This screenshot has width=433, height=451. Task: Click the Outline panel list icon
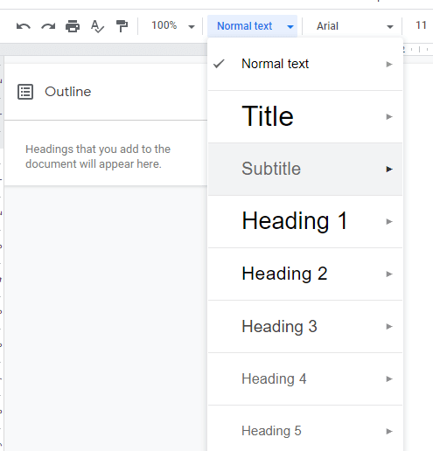click(25, 92)
